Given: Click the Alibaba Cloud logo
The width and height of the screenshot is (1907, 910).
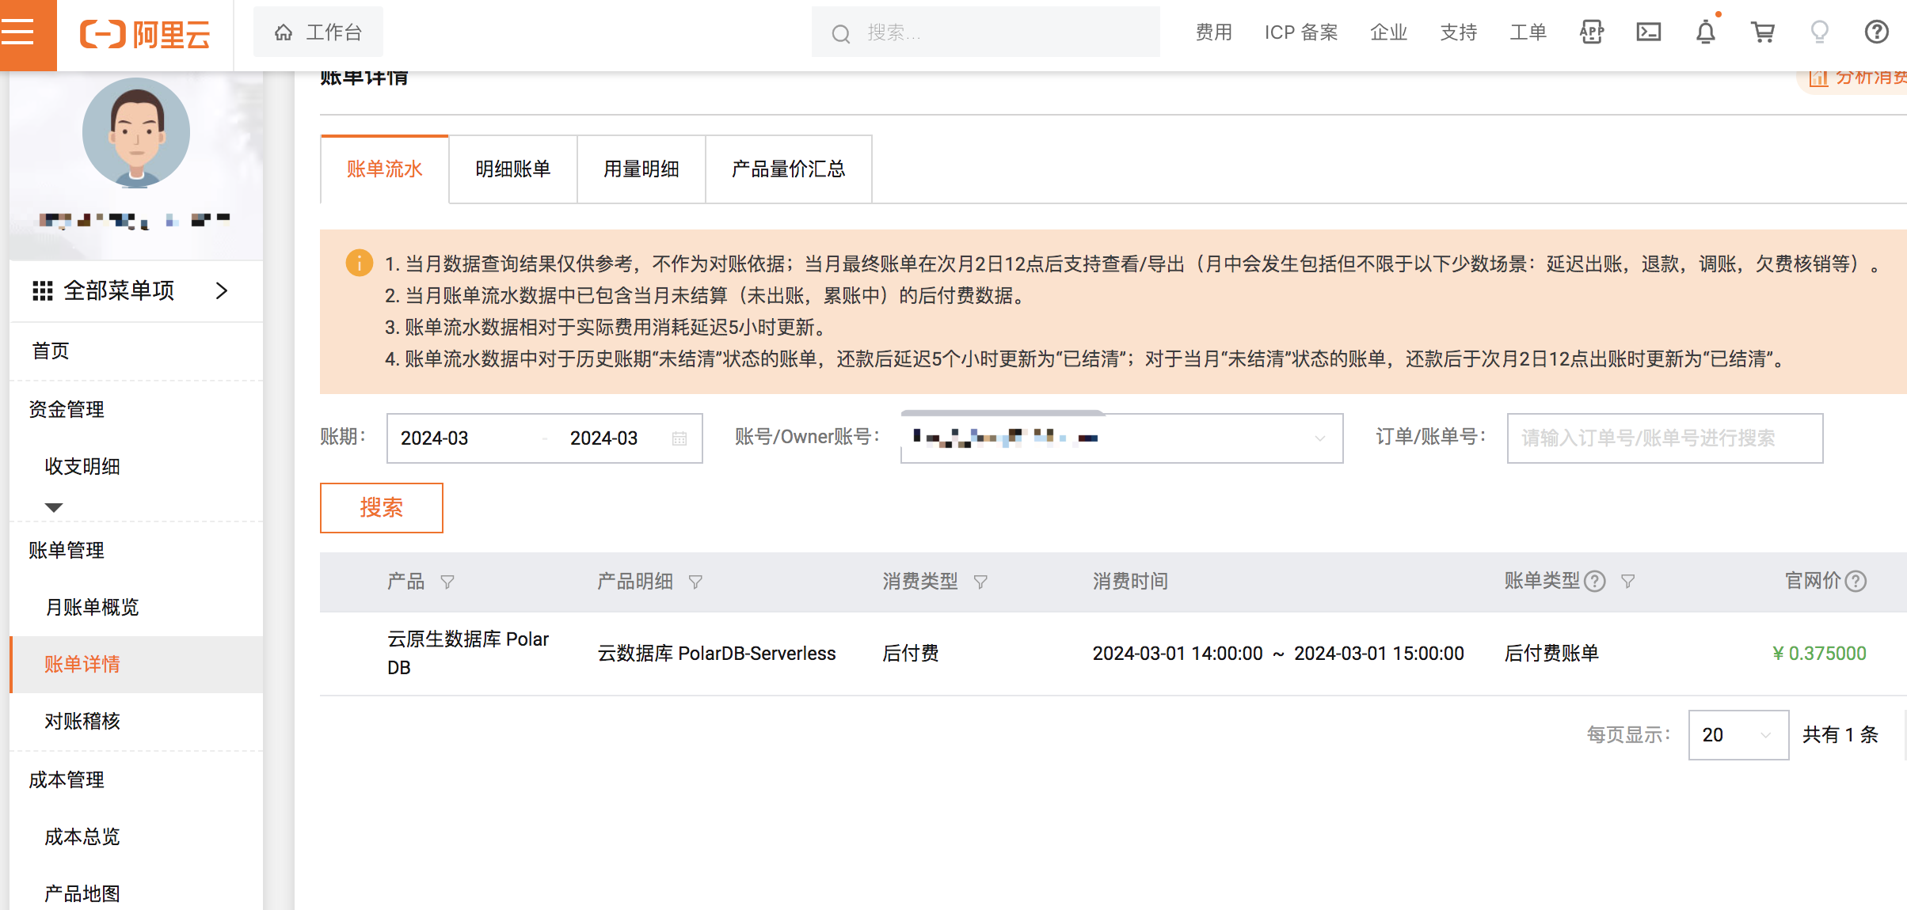Looking at the screenshot, I should pyautogui.click(x=145, y=34).
